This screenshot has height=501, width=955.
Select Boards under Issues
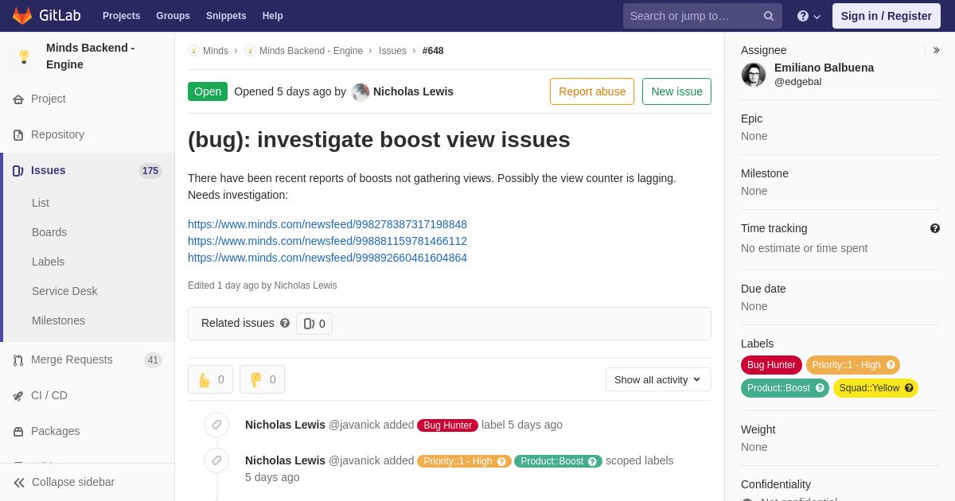tap(49, 232)
